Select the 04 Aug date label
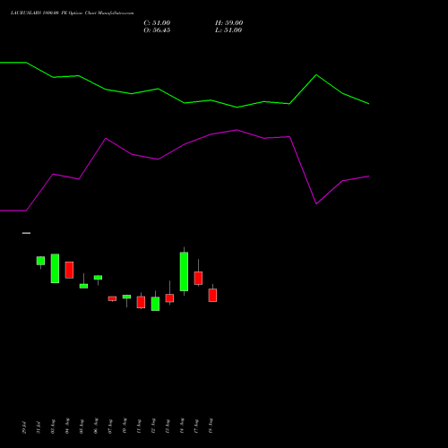 [67, 426]
